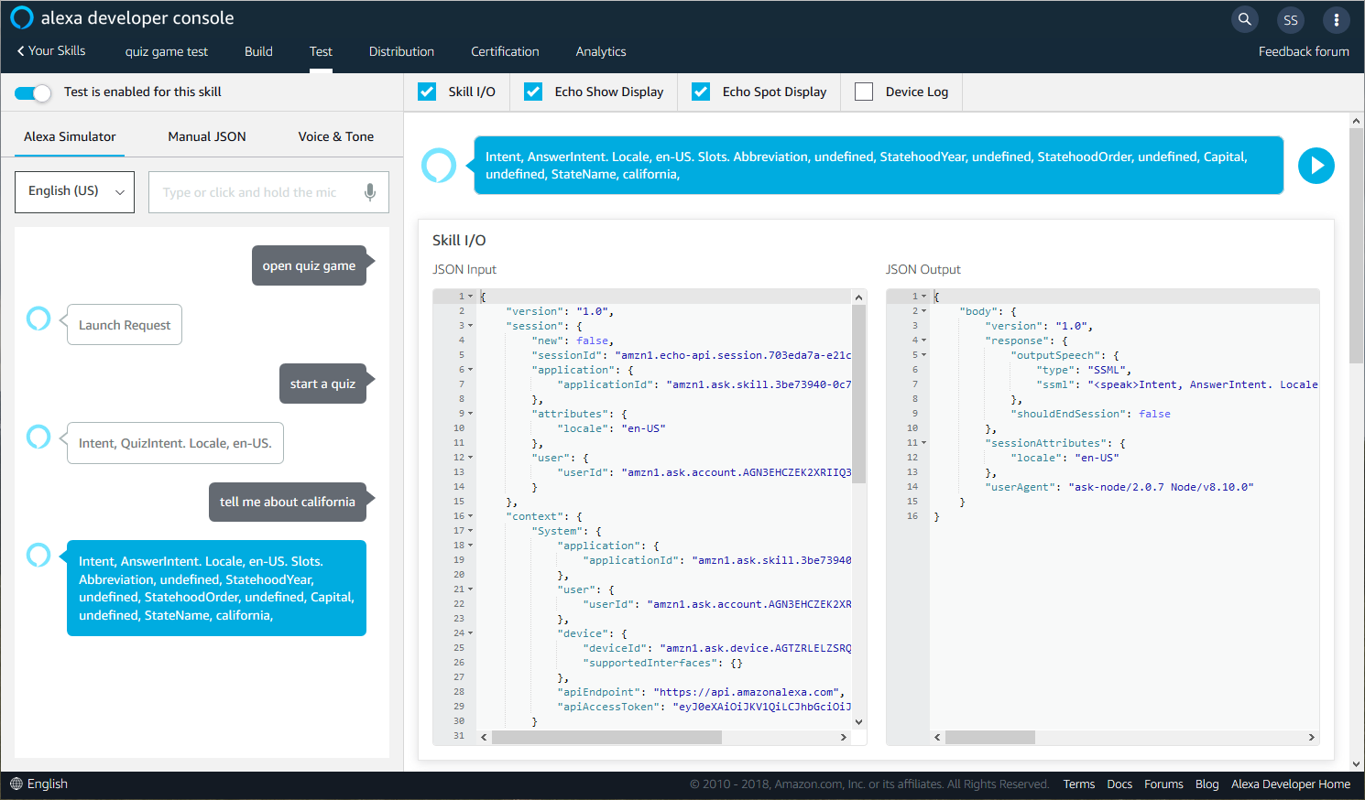Image resolution: width=1365 pixels, height=800 pixels.
Task: Open the three-dot overflow menu icon
Action: (1337, 19)
